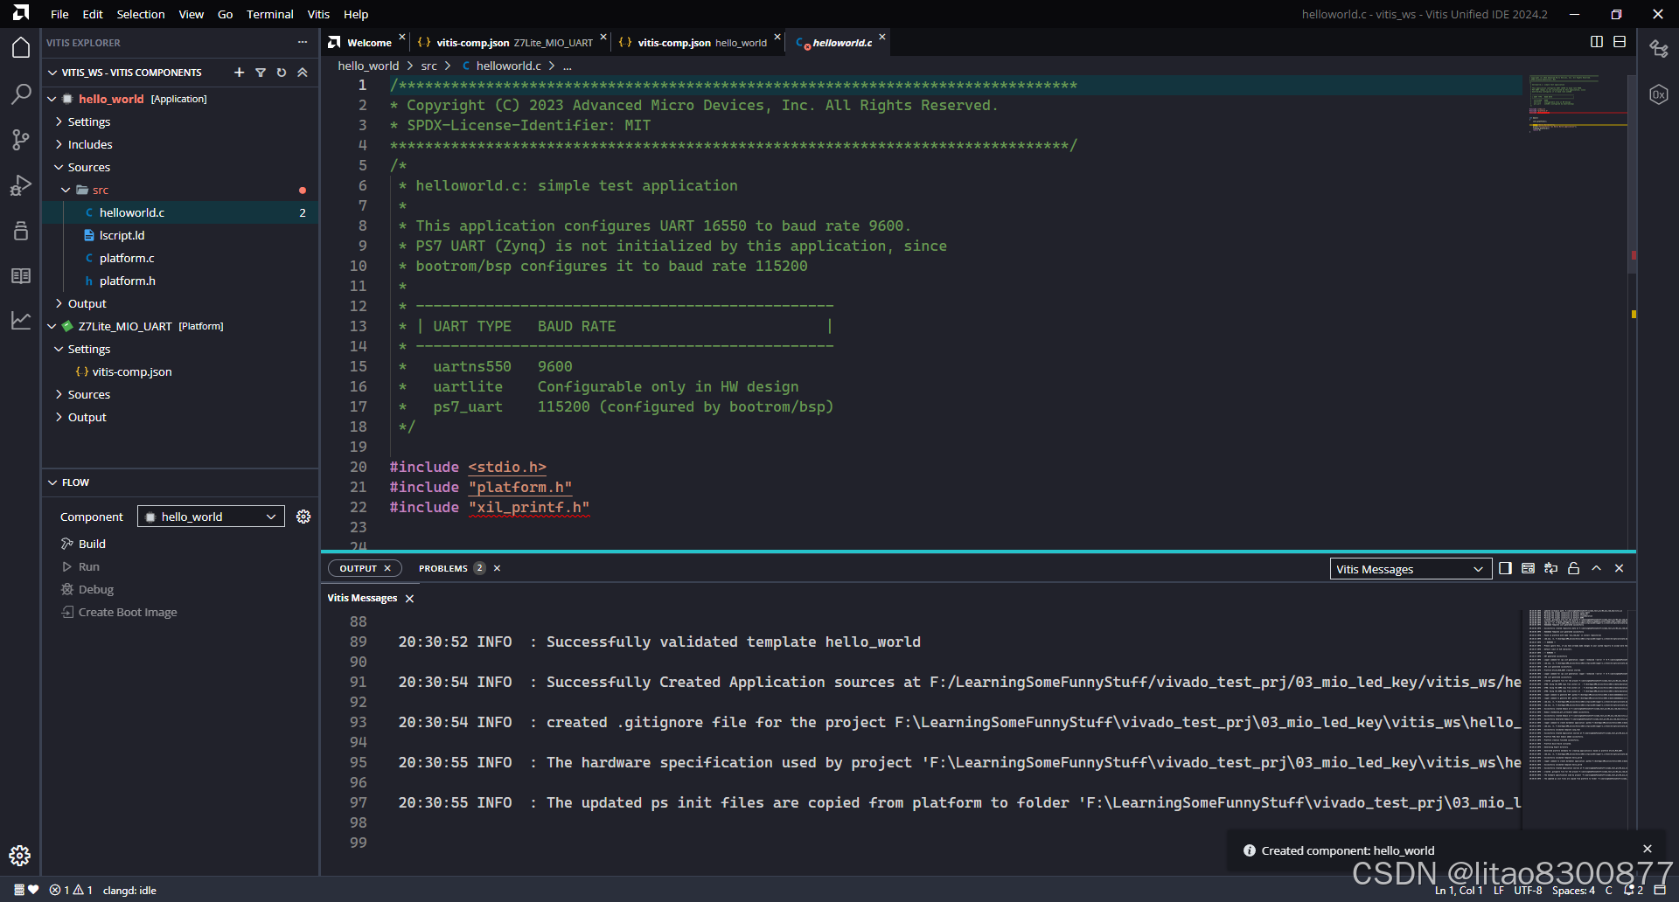The image size is (1679, 902).
Task: Open the Component hello_world dropdown
Action: click(211, 517)
